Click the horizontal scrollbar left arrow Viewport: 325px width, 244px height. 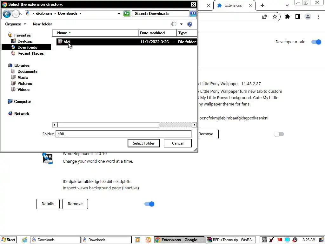coord(55,125)
